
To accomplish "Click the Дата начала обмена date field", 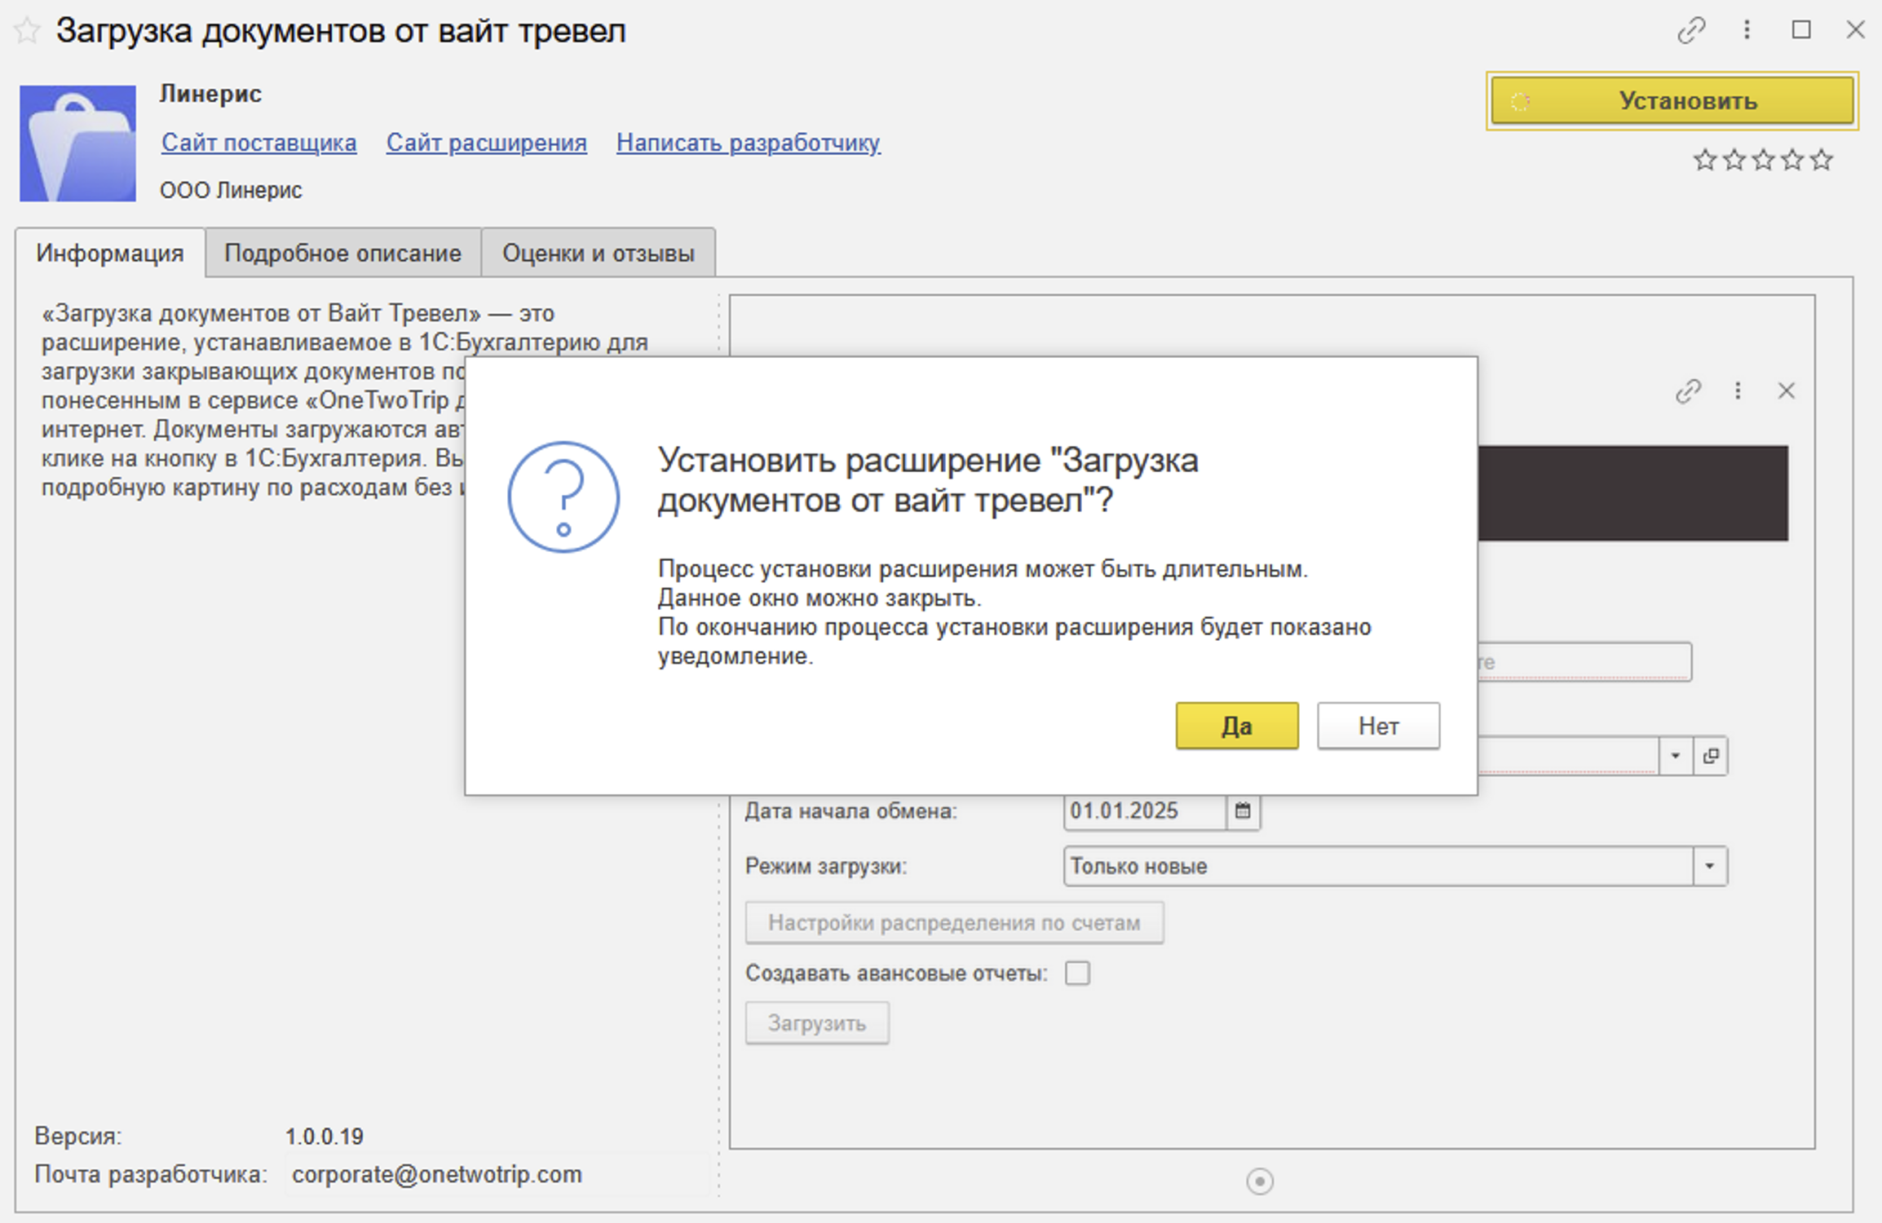I will [1145, 811].
